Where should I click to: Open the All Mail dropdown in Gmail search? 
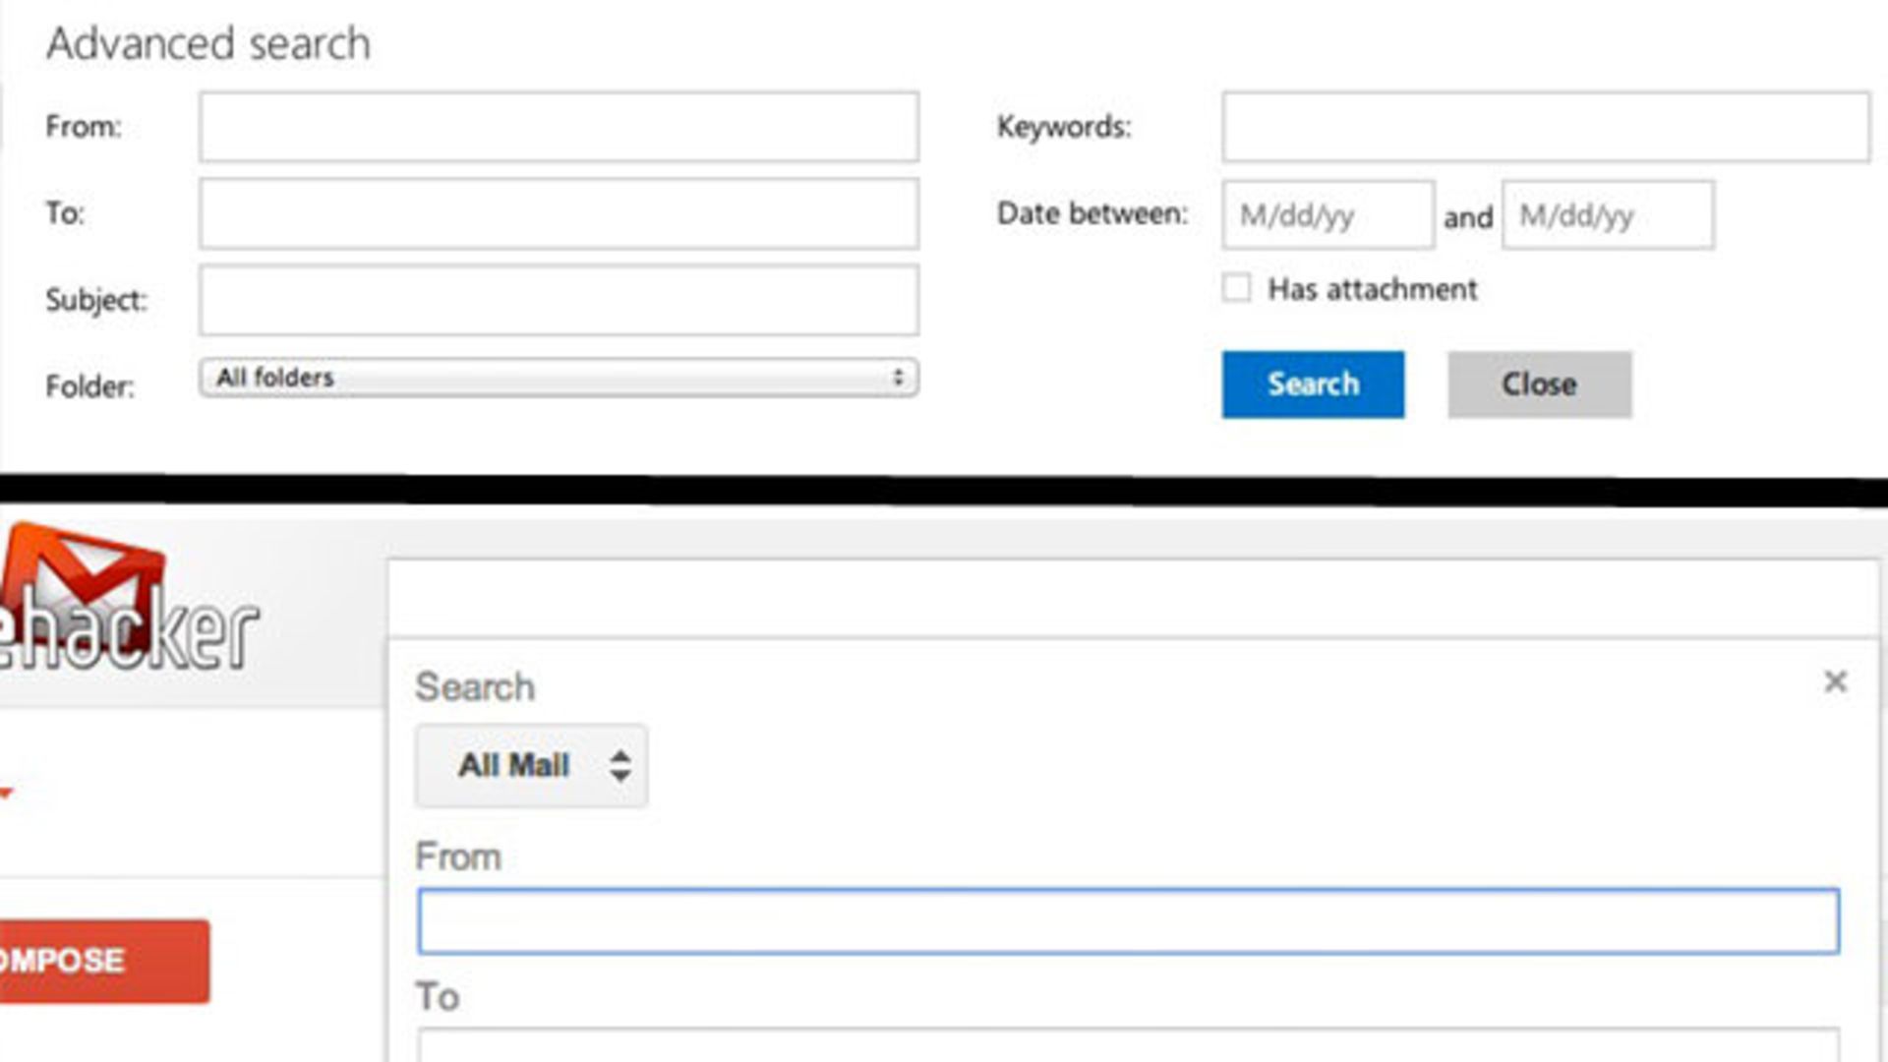(x=531, y=765)
